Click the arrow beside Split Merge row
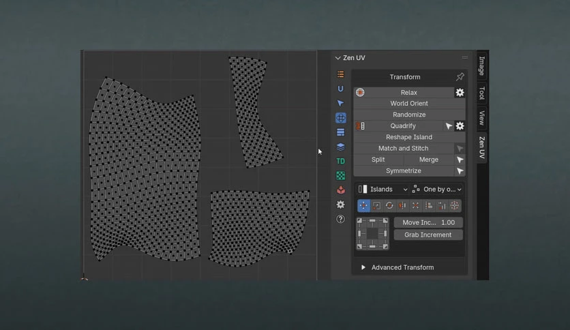Image resolution: width=570 pixels, height=330 pixels. coord(460,160)
